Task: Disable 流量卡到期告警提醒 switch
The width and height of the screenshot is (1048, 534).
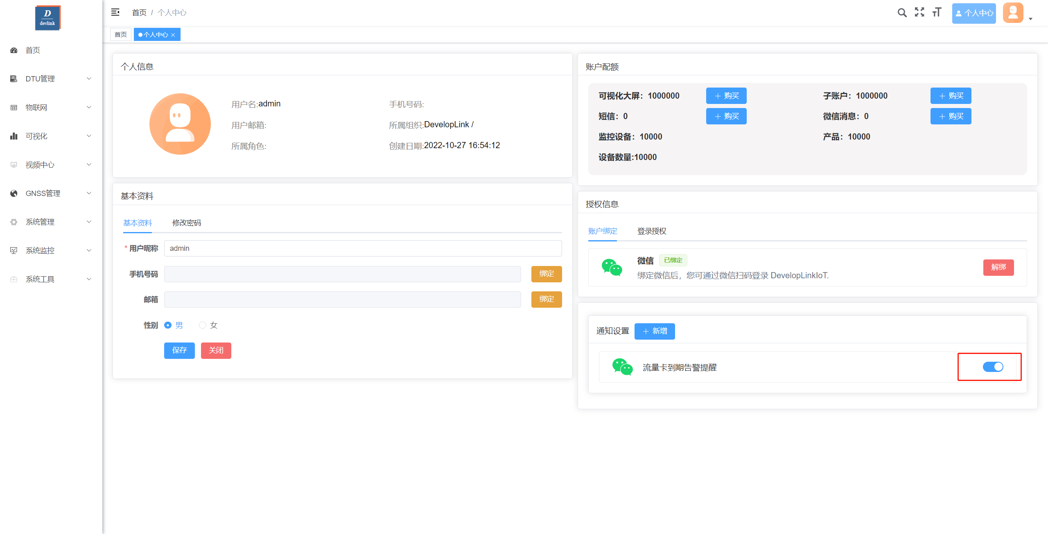Action: tap(993, 367)
